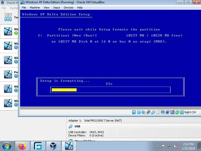Click the Device Filters 0 (0 active) text

click(86, 135)
